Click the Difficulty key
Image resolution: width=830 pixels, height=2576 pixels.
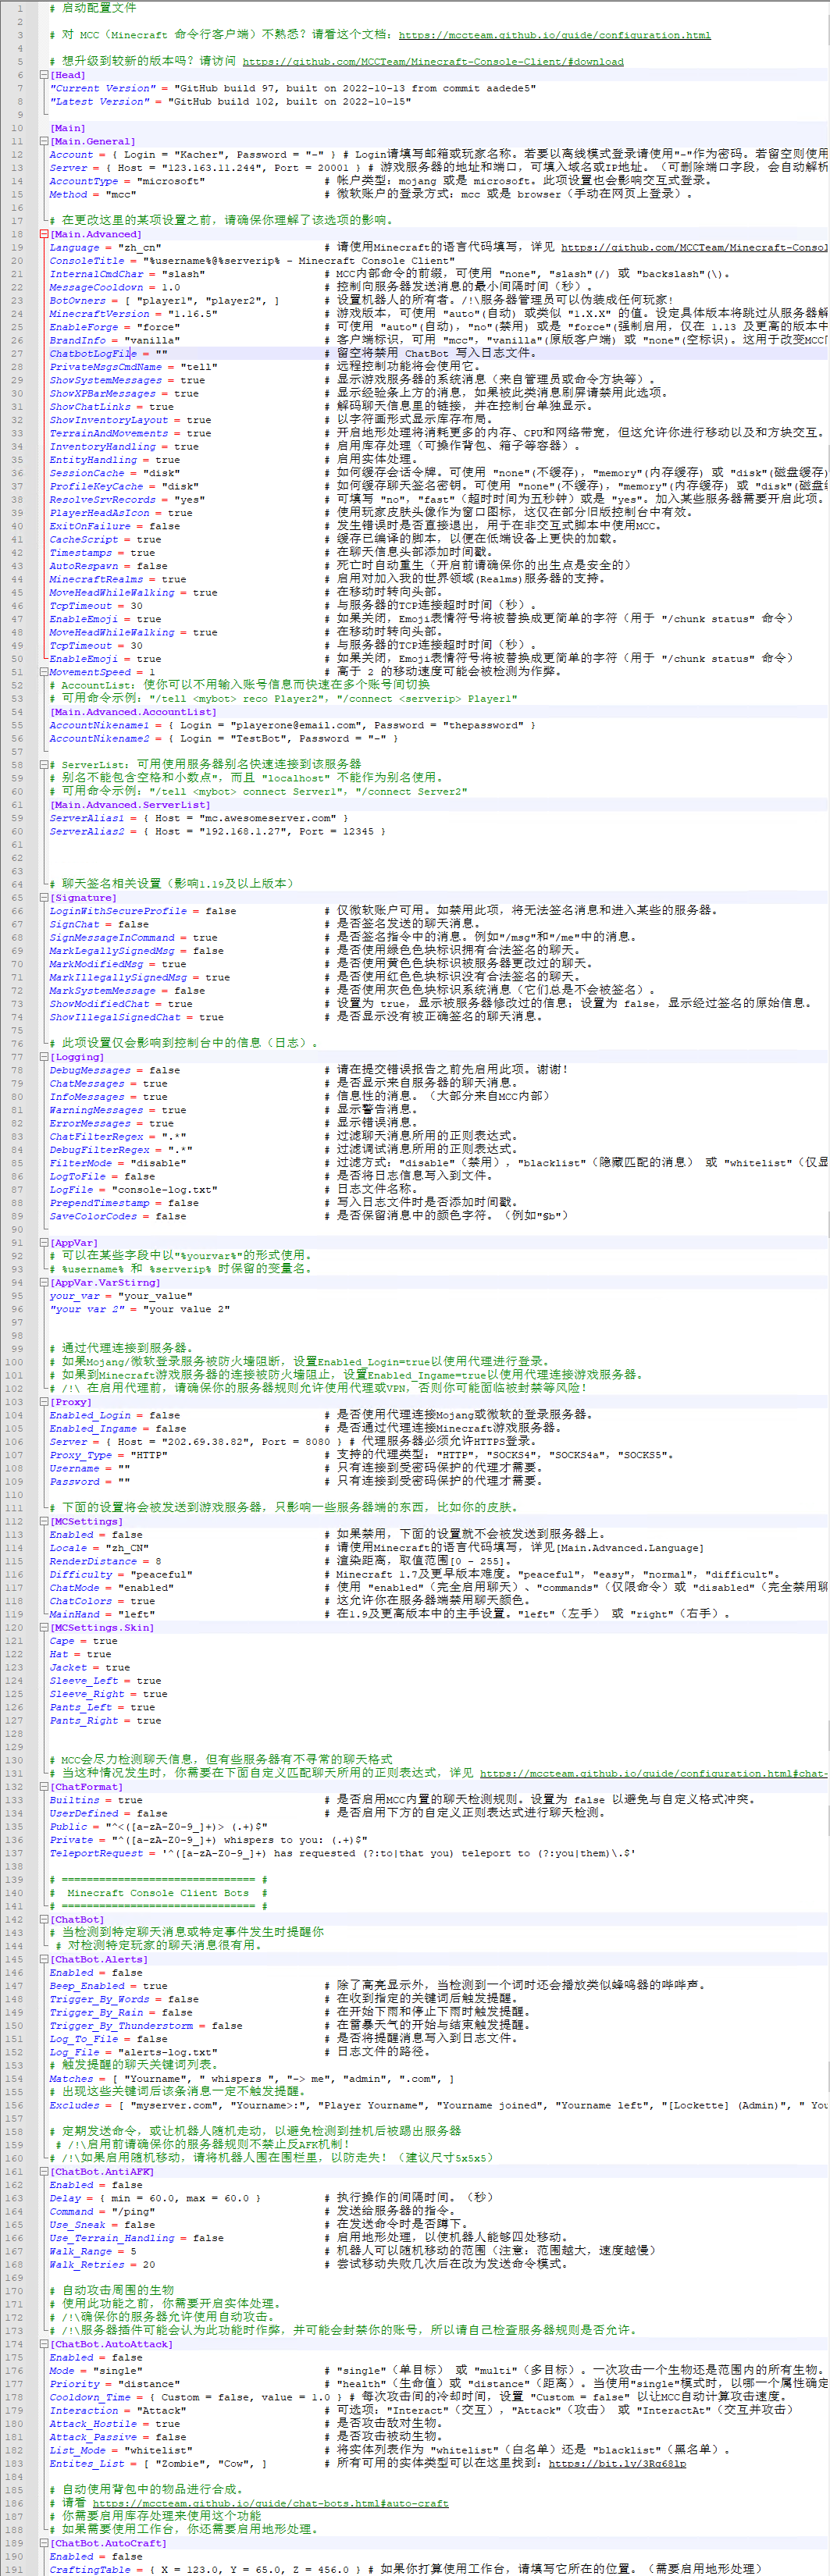pos(81,1574)
